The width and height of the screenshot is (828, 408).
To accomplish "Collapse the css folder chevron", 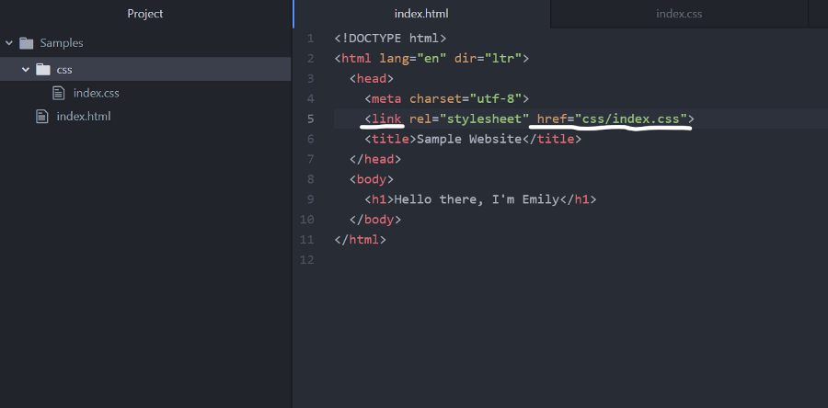I will tap(26, 69).
